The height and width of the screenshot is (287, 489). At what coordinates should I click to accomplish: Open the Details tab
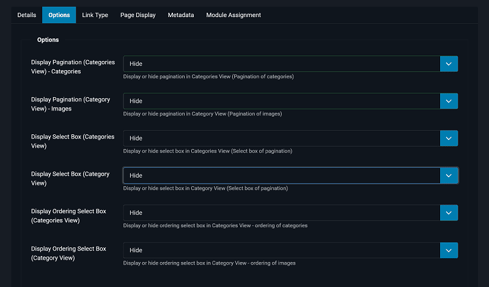27,15
